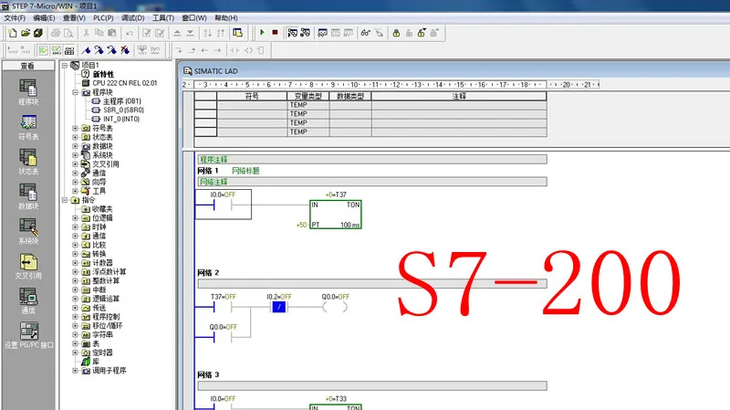The image size is (730, 410).
Task: Insert a contact with the contact toolbar icon
Action: coord(235,50)
